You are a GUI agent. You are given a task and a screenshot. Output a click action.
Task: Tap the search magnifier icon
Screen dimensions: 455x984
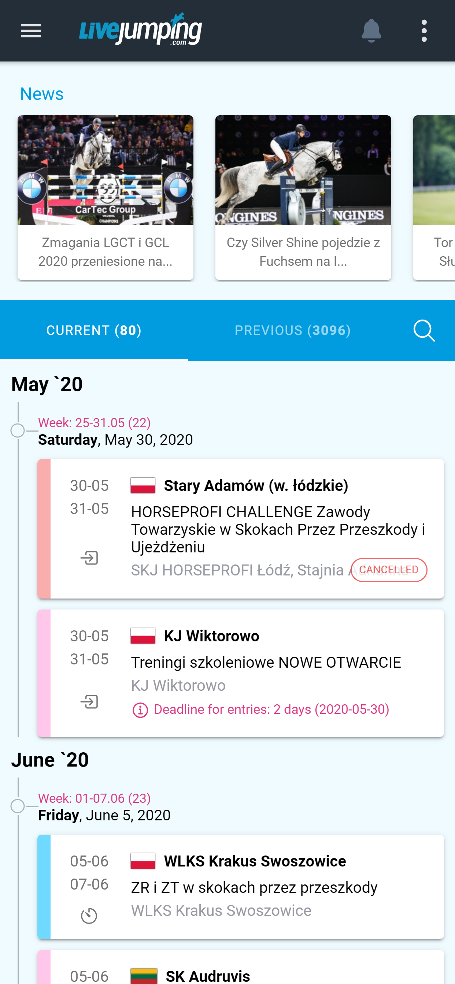click(x=423, y=331)
